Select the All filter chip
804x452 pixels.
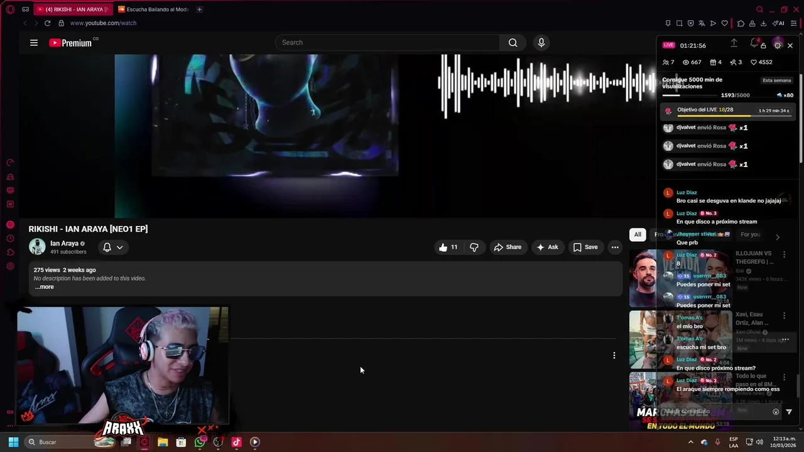click(x=638, y=234)
